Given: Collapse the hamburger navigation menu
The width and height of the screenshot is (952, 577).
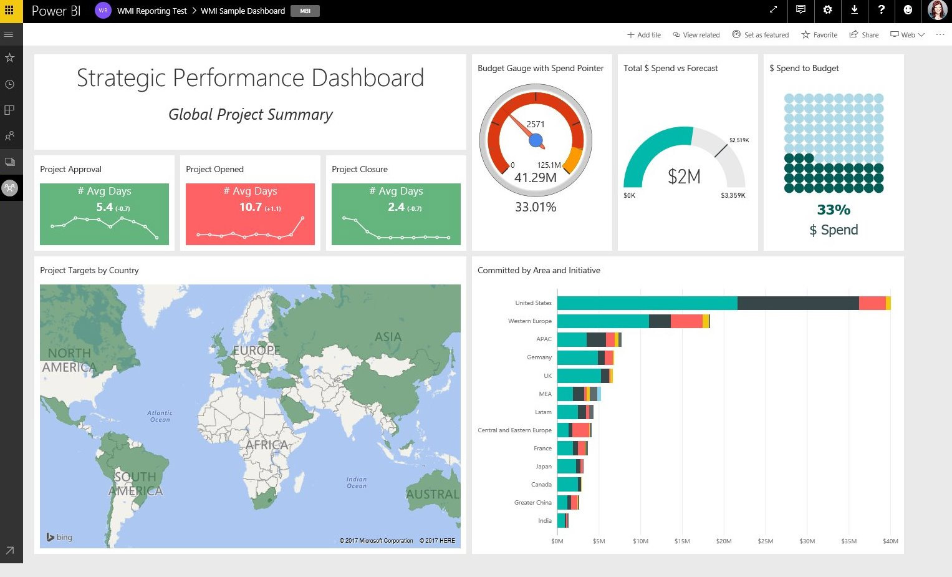Looking at the screenshot, I should click(9, 34).
